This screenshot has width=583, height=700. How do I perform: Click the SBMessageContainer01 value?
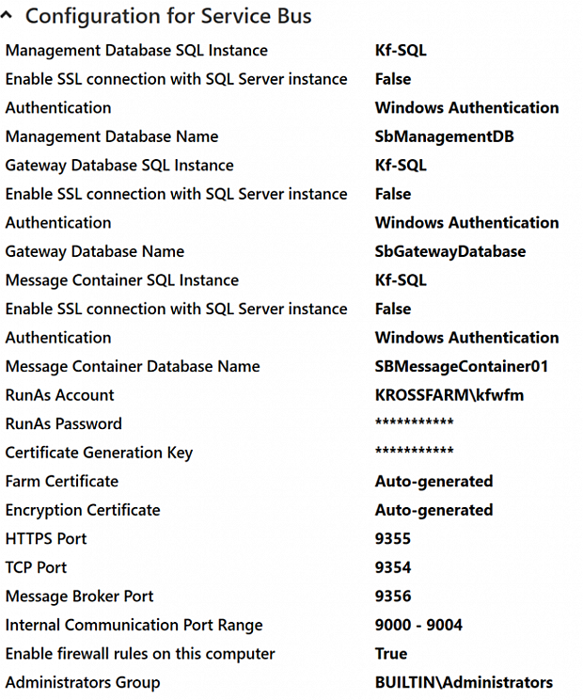tap(461, 367)
